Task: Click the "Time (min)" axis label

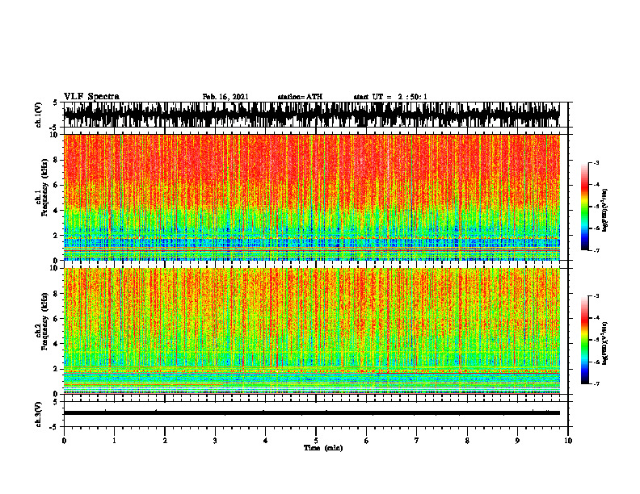Action: coord(323,448)
